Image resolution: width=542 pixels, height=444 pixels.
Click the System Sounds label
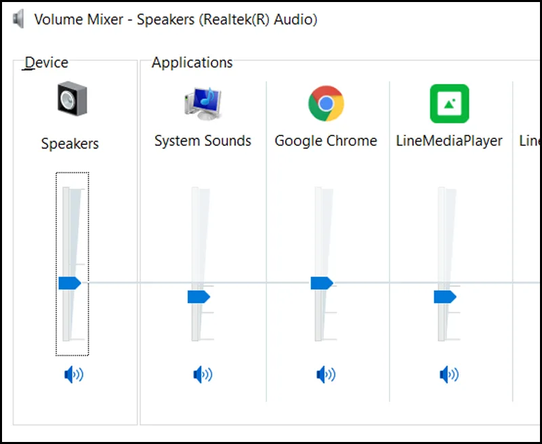coord(203,141)
